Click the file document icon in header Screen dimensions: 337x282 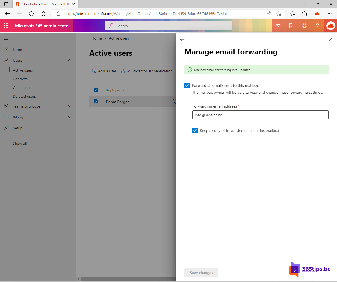[291, 26]
